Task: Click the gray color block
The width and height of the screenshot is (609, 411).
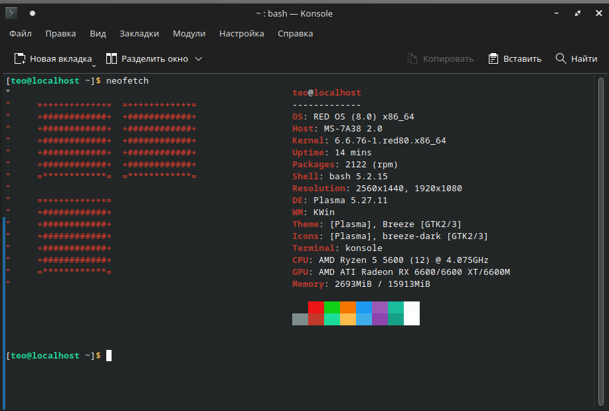Action: pos(300,319)
